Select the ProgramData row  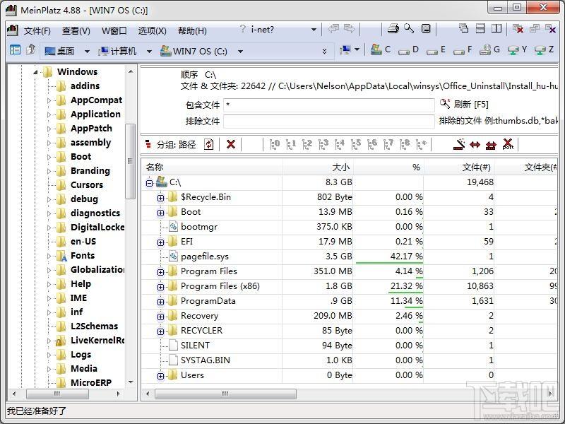click(347, 301)
